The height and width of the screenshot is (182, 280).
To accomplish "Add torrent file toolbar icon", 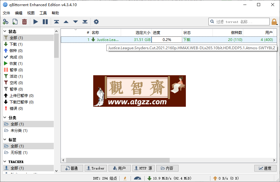I will 15,22.
